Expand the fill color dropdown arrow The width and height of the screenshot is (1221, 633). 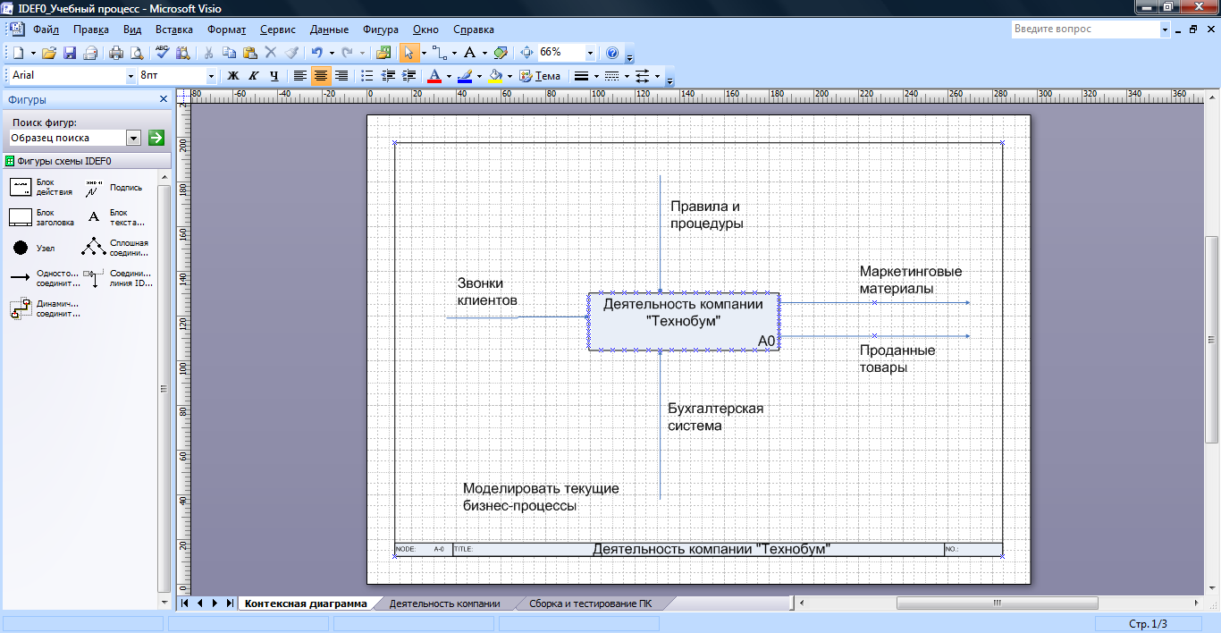(509, 76)
